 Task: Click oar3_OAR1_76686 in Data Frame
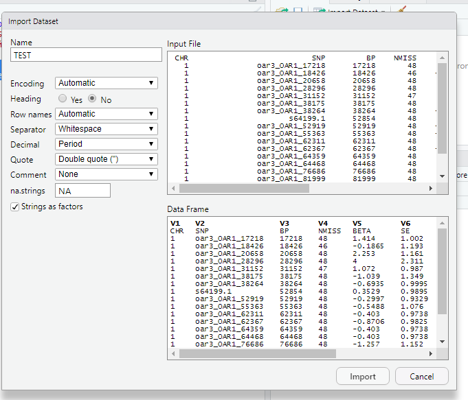click(230, 344)
